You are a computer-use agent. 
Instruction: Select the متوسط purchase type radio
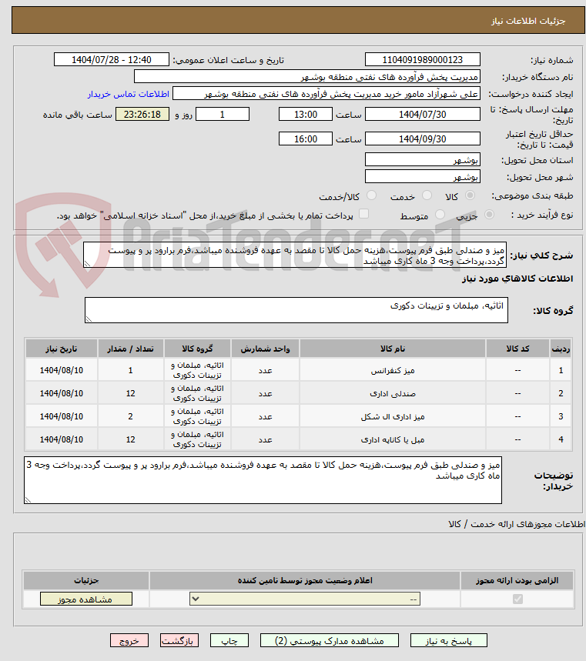[x=440, y=215]
